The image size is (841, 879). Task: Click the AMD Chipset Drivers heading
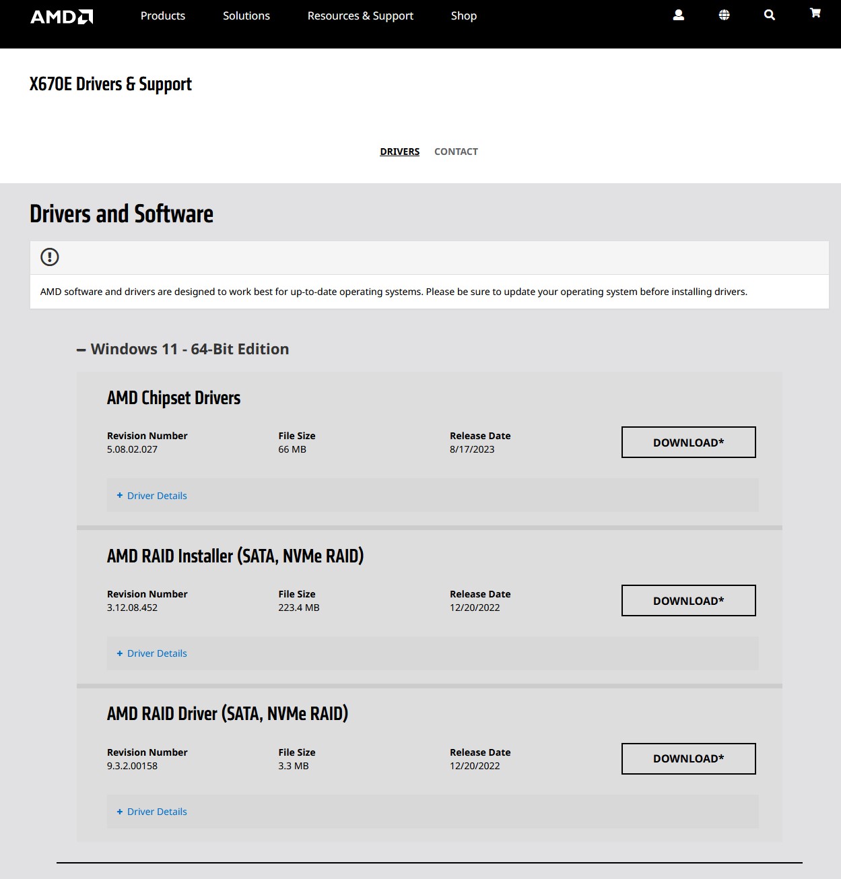(x=174, y=398)
